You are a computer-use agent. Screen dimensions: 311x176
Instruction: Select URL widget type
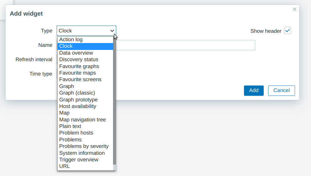(x=65, y=166)
